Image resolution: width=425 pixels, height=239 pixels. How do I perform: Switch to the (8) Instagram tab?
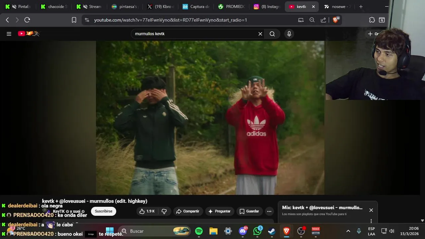click(x=267, y=7)
